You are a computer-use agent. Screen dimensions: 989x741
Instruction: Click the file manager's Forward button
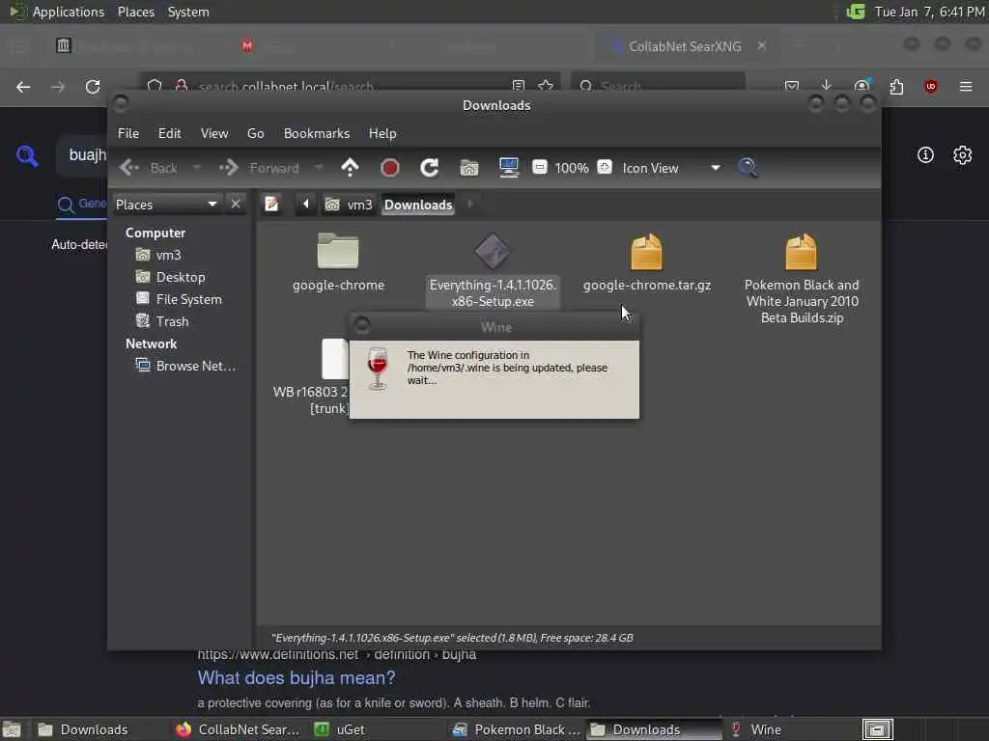[259, 168]
